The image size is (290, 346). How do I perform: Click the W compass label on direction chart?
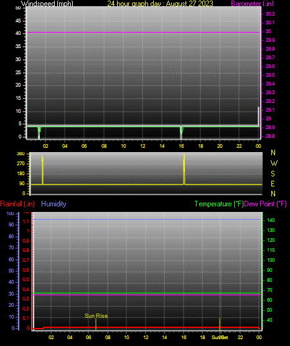[274, 163]
